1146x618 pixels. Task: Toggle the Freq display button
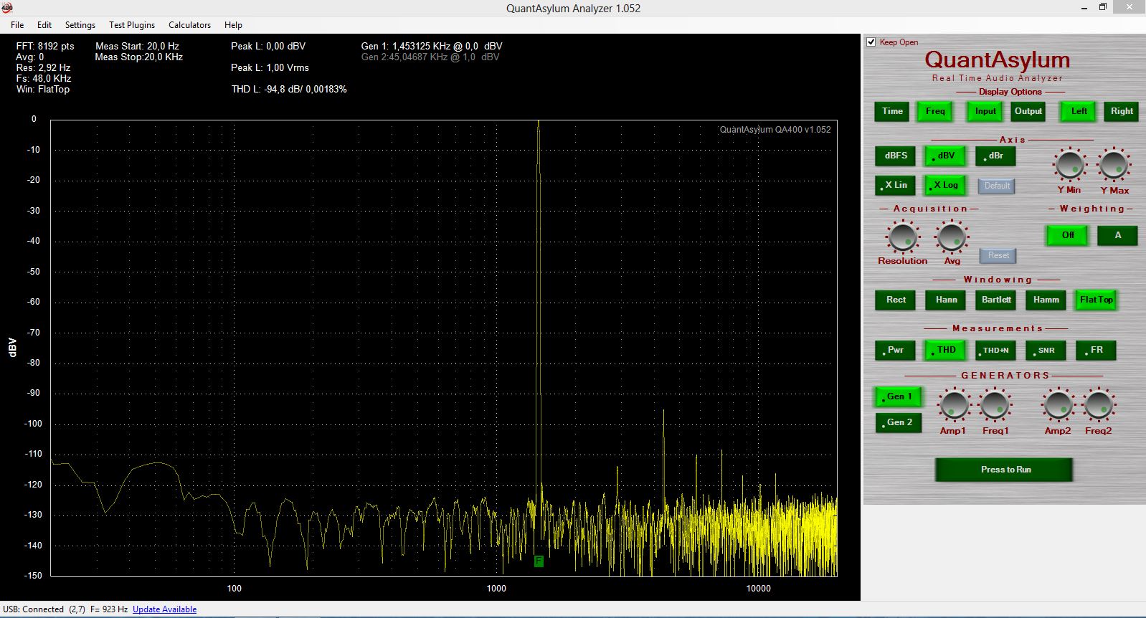click(935, 111)
